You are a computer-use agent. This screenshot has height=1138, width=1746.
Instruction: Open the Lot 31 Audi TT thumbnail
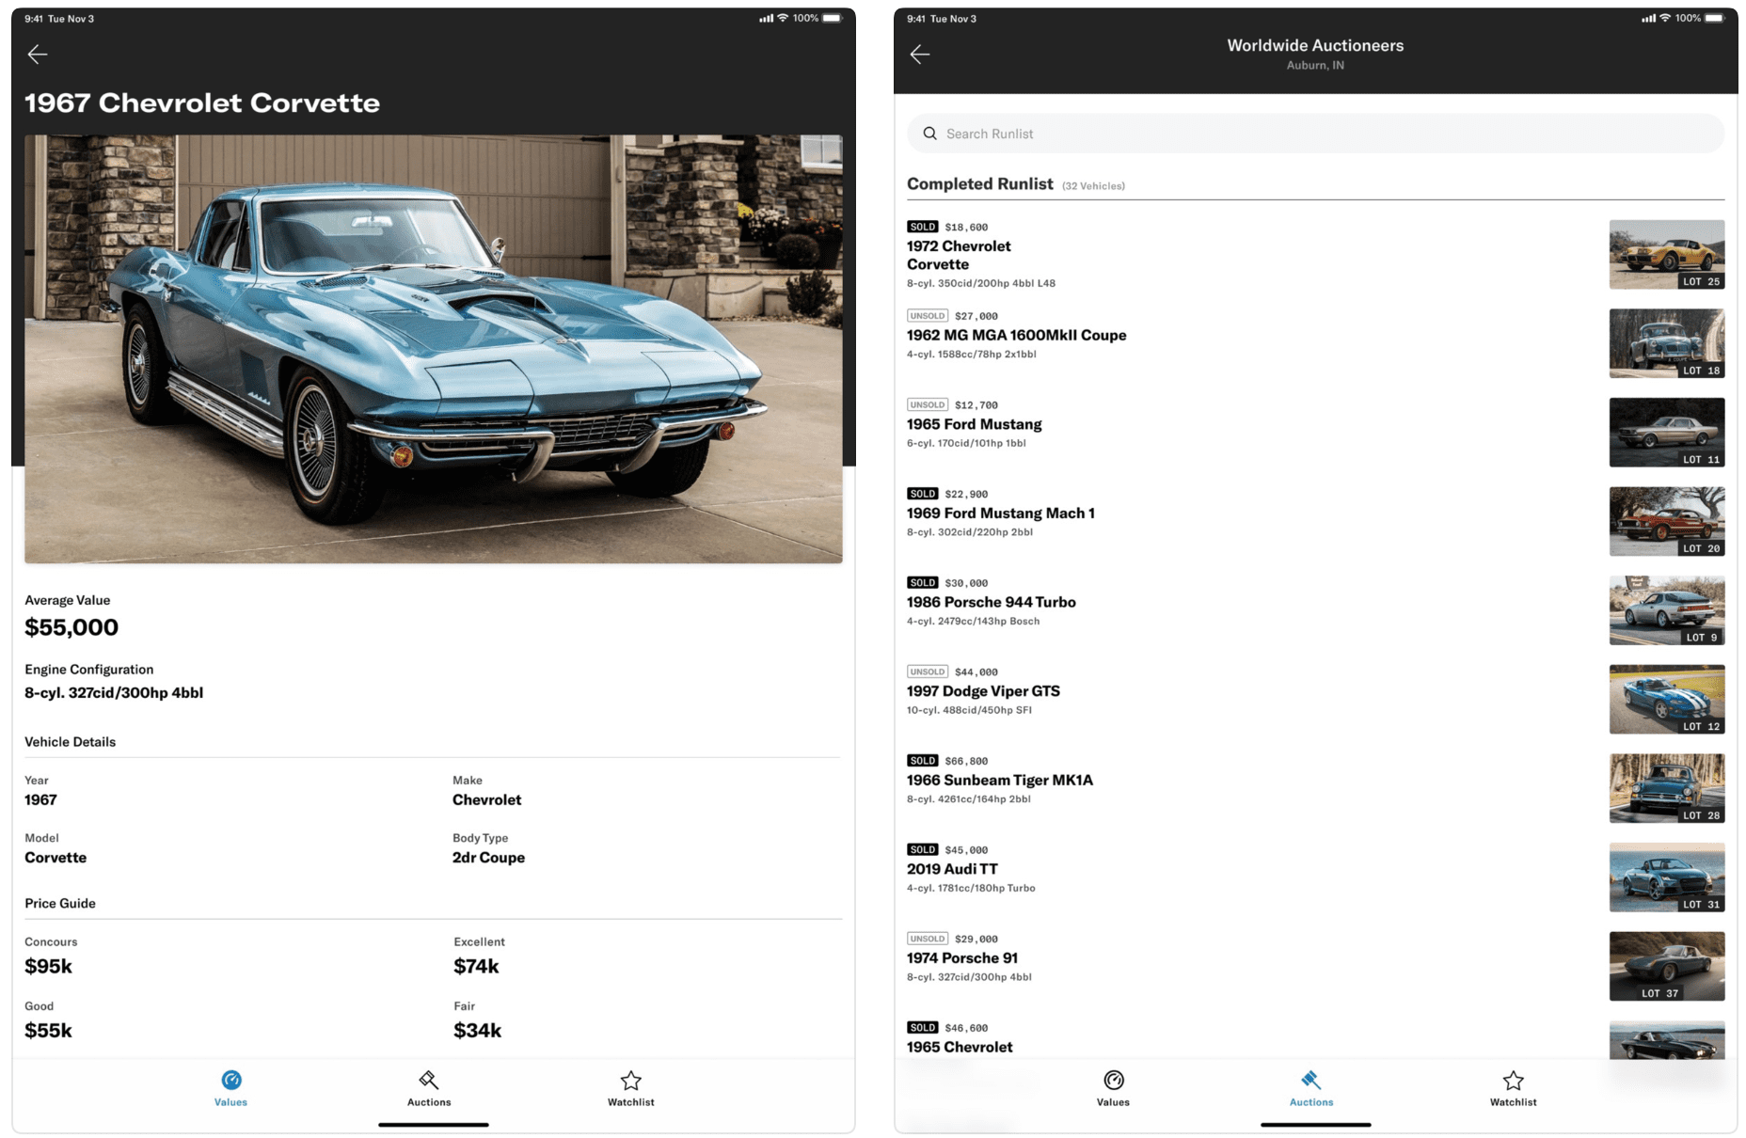(1666, 877)
